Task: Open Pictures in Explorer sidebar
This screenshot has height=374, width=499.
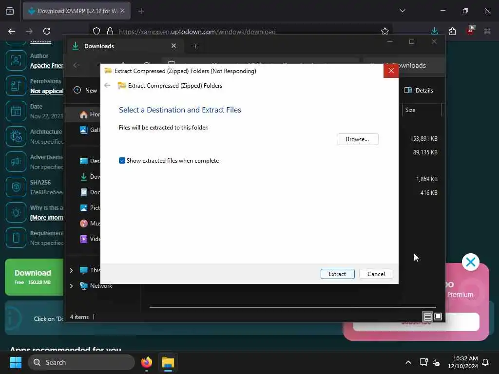Action: click(x=90, y=207)
